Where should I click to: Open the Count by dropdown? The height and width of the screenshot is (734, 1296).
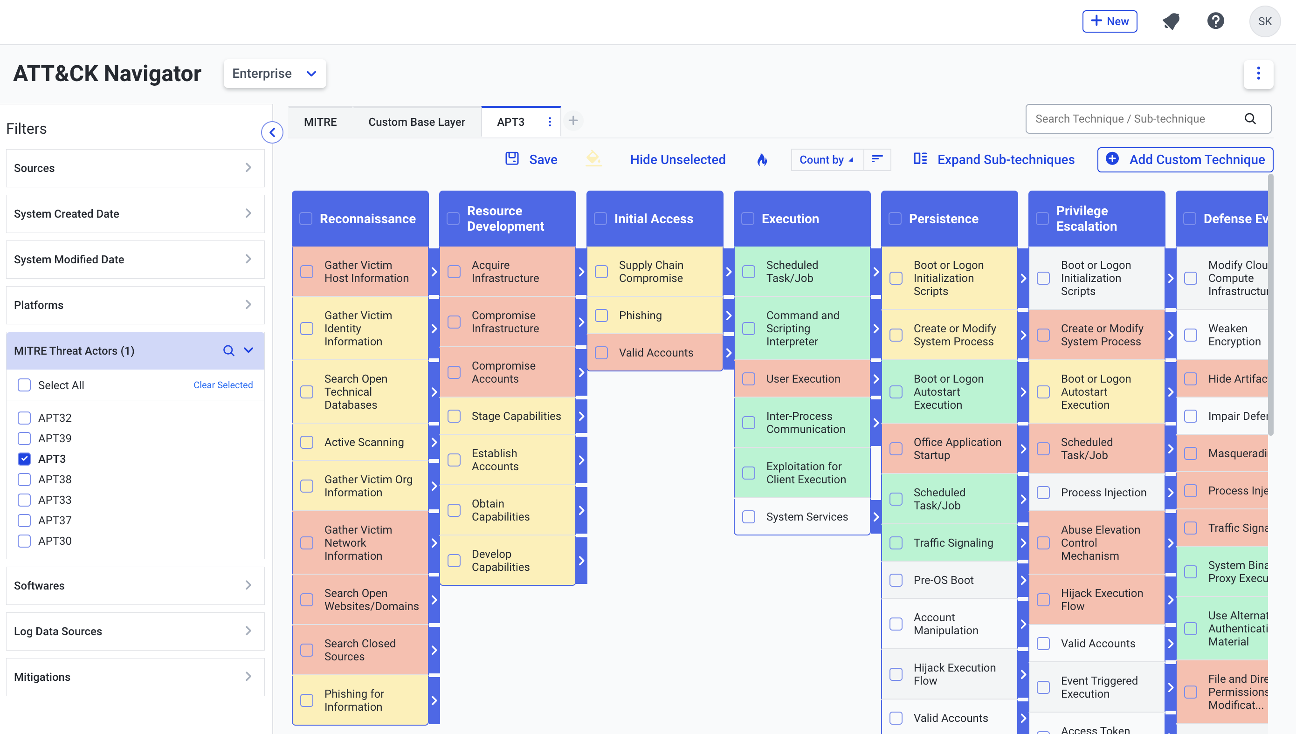coord(826,160)
